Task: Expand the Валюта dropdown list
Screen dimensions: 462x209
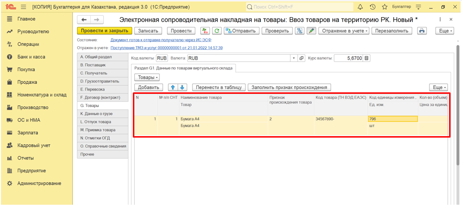Action: [x=294, y=58]
